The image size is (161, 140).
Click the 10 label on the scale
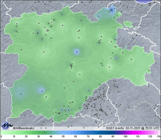coord(14,137)
